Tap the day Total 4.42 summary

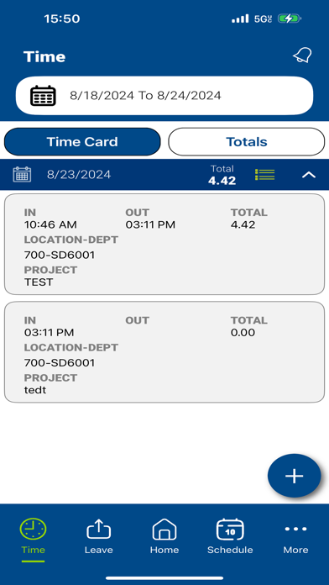point(222,175)
